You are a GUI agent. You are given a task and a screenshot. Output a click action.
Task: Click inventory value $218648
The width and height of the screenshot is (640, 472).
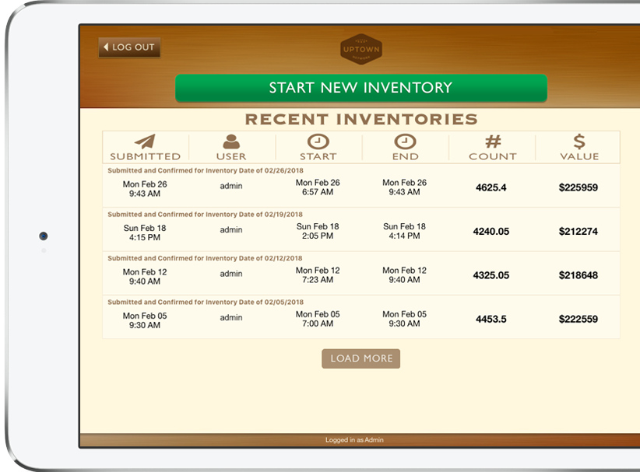(578, 275)
